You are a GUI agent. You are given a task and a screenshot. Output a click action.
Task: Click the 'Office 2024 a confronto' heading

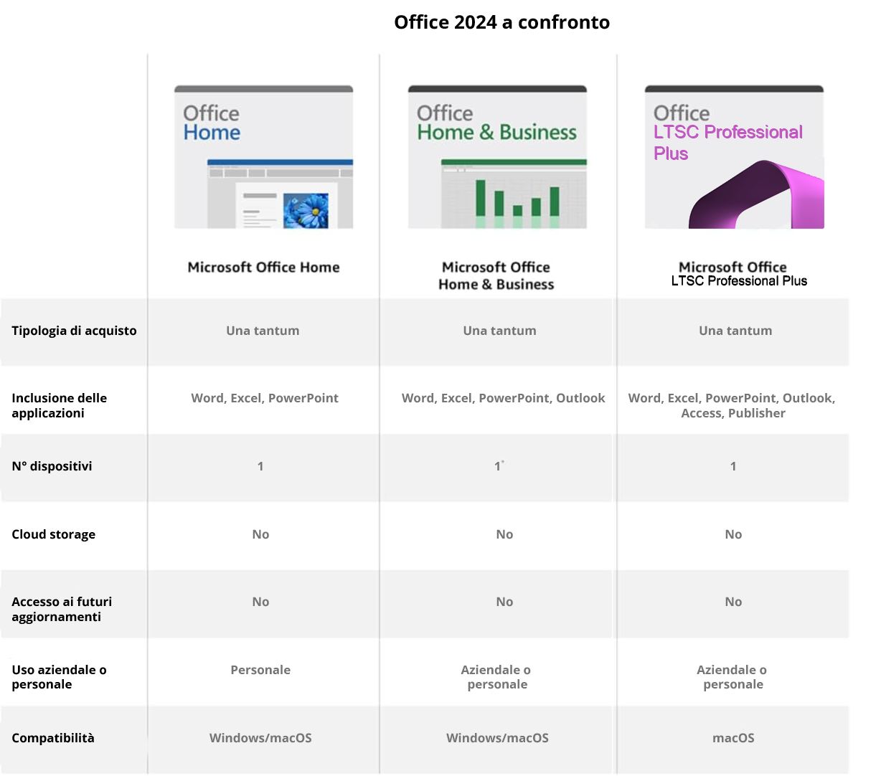point(501,22)
